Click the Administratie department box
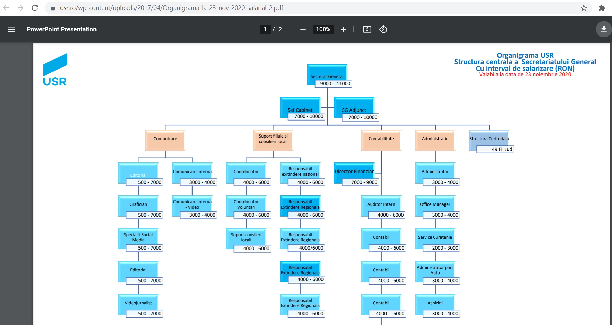The height and width of the screenshot is (325, 612). [435, 140]
